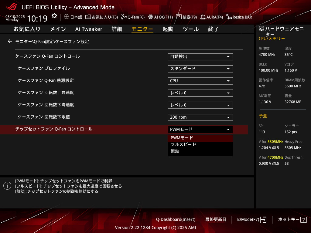Go back using the left arrow icon
This screenshot has height=233, width=311.
pos(10,41)
